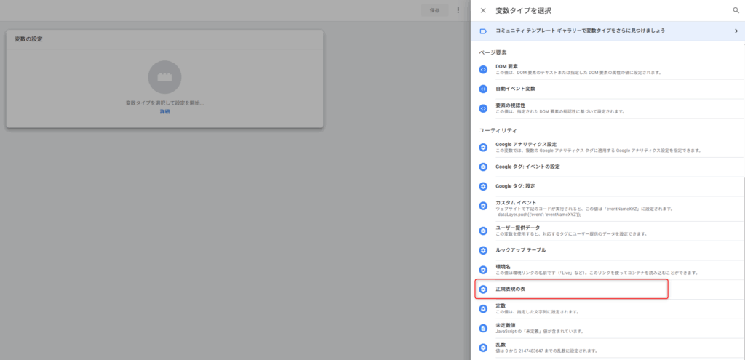Click the 自動イベント変数 icon
Screen dimensions: 745x360
pos(483,89)
